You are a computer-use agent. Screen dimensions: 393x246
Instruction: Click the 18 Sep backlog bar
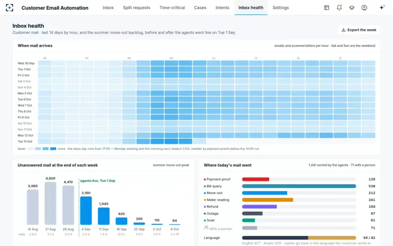tap(122, 221)
